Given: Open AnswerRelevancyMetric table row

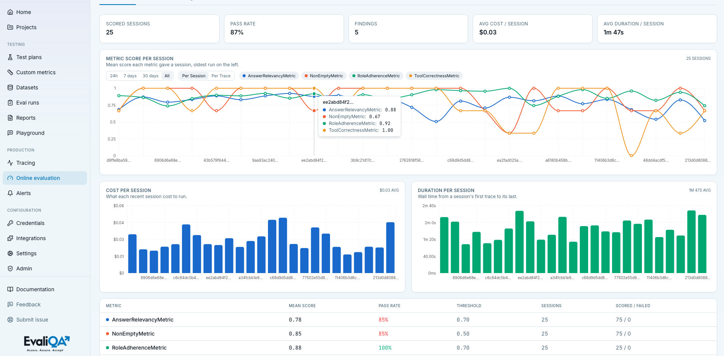Looking at the screenshot, I should click(408, 320).
